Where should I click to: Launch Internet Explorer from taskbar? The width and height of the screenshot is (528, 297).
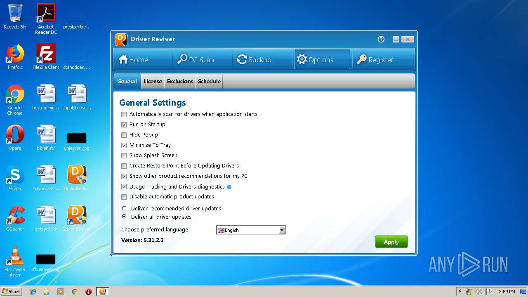point(33,292)
